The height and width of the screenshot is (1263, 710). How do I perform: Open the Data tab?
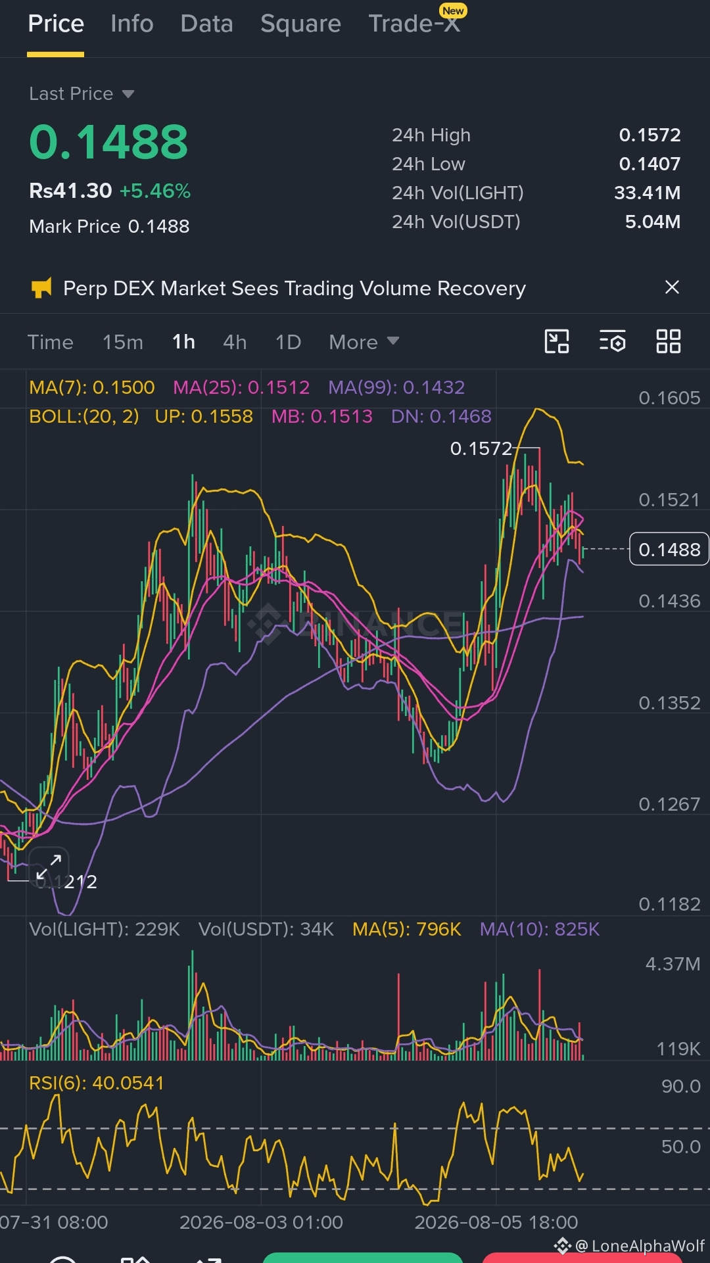206,24
